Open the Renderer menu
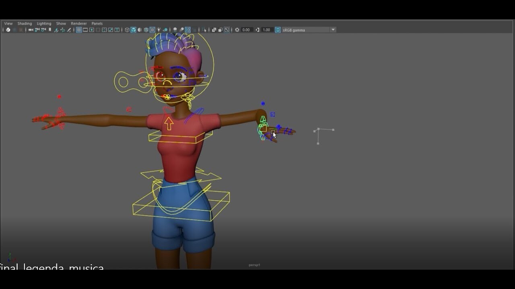The height and width of the screenshot is (289, 515). [x=78, y=23]
